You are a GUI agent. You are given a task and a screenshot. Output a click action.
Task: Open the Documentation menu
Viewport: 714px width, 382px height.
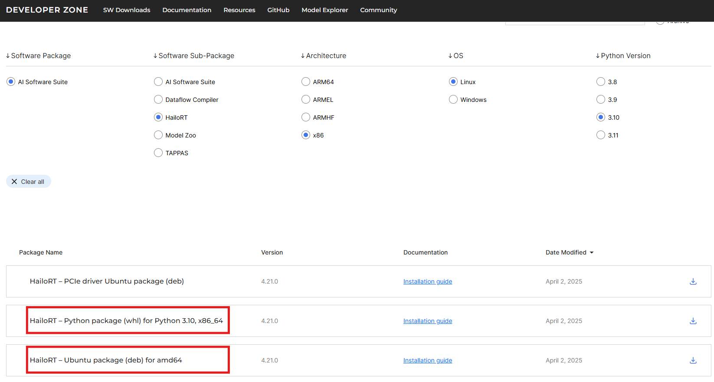[x=187, y=10]
